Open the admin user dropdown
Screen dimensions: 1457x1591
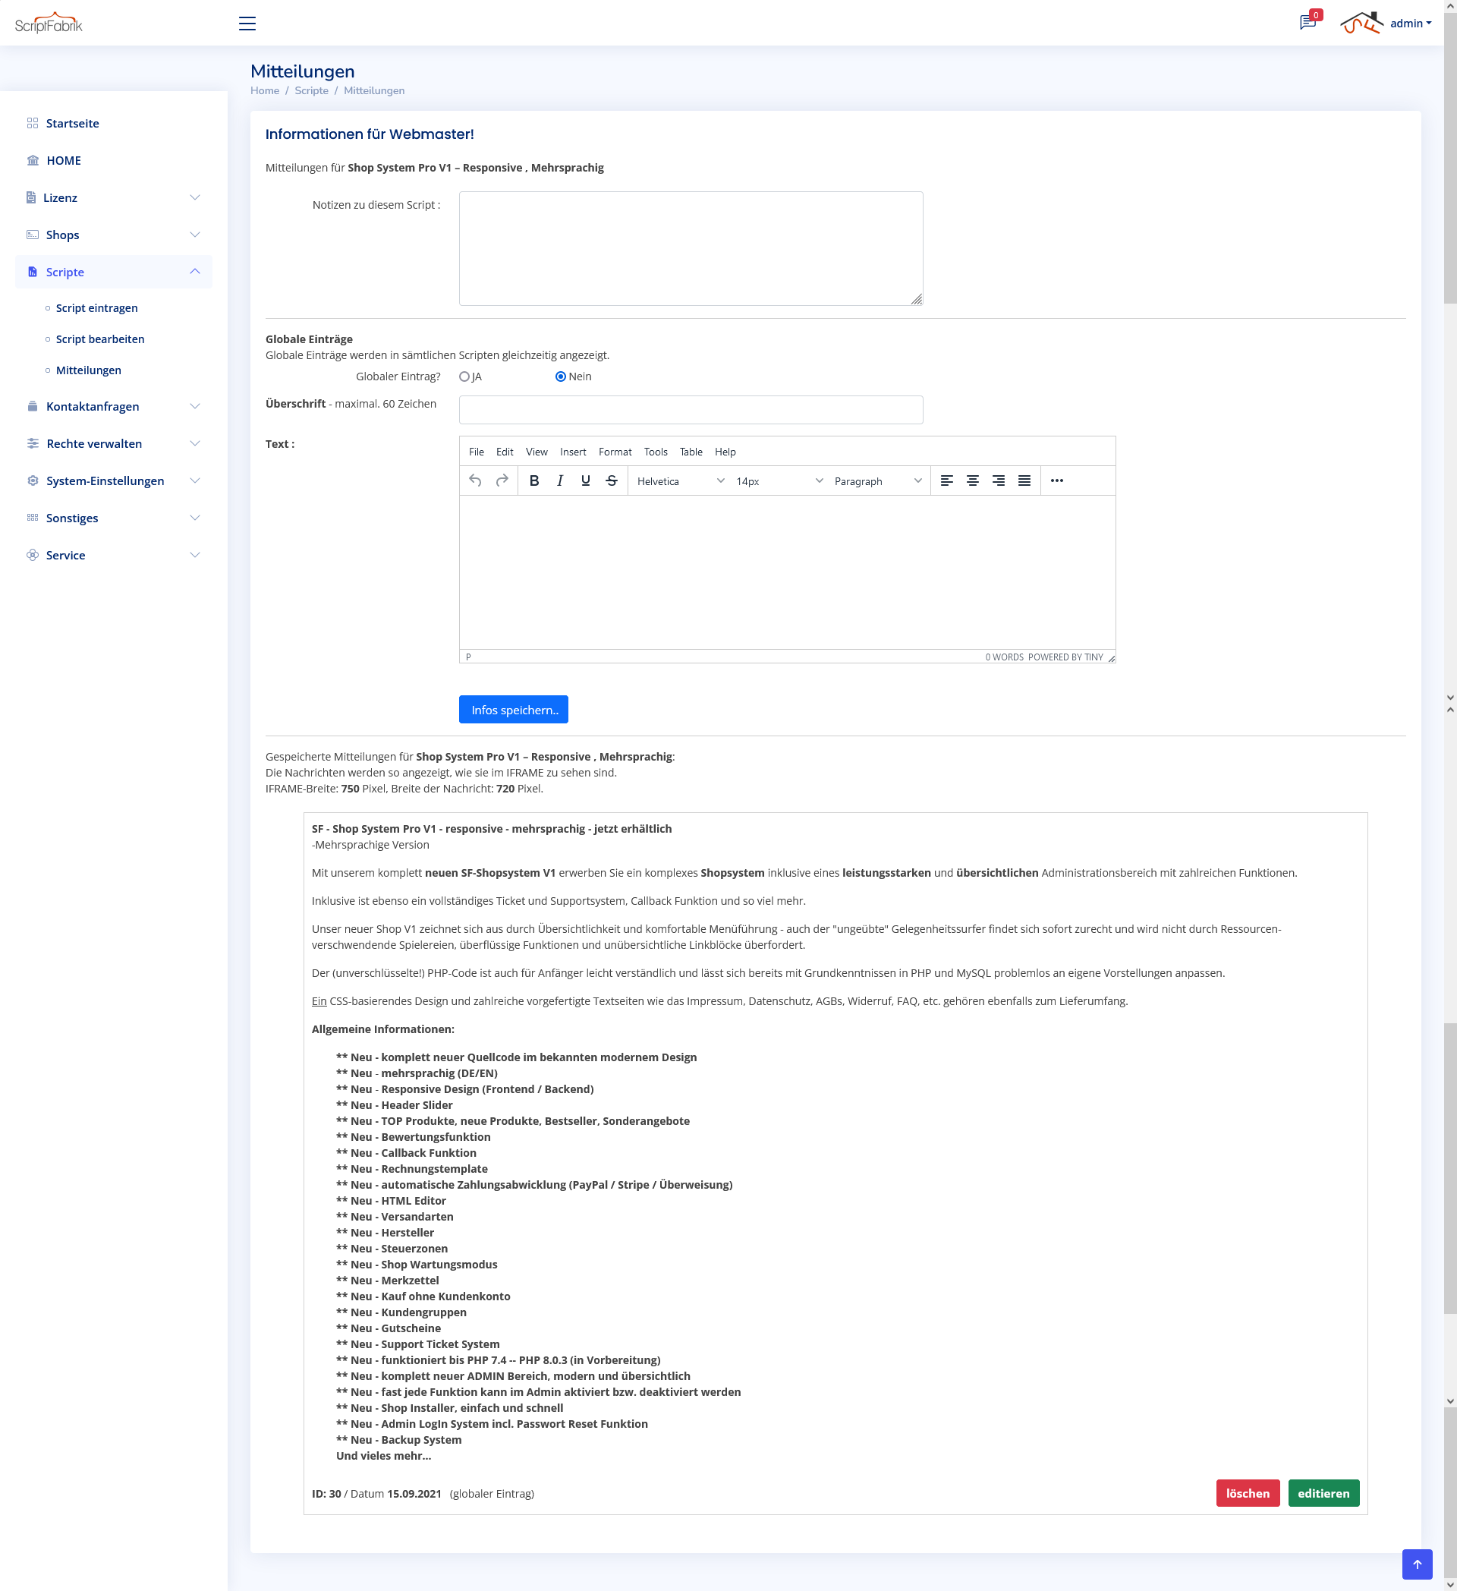coord(1411,23)
